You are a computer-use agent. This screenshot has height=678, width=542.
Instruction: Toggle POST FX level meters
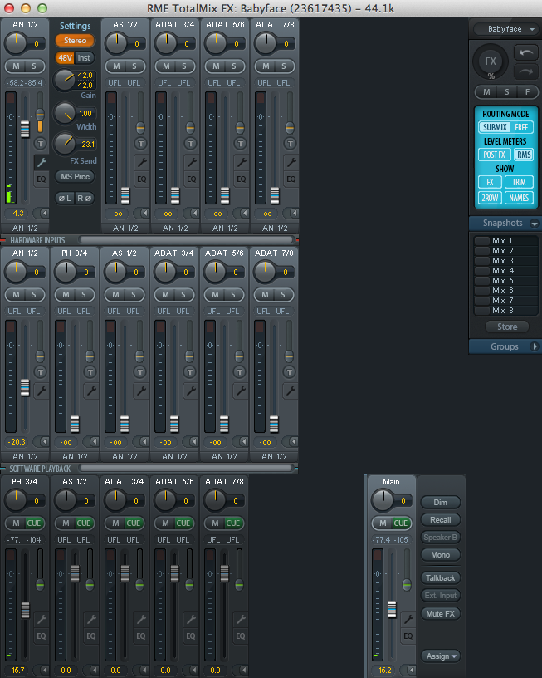point(495,155)
